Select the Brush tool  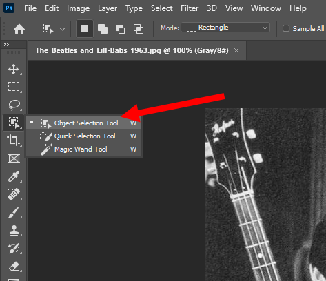point(14,212)
